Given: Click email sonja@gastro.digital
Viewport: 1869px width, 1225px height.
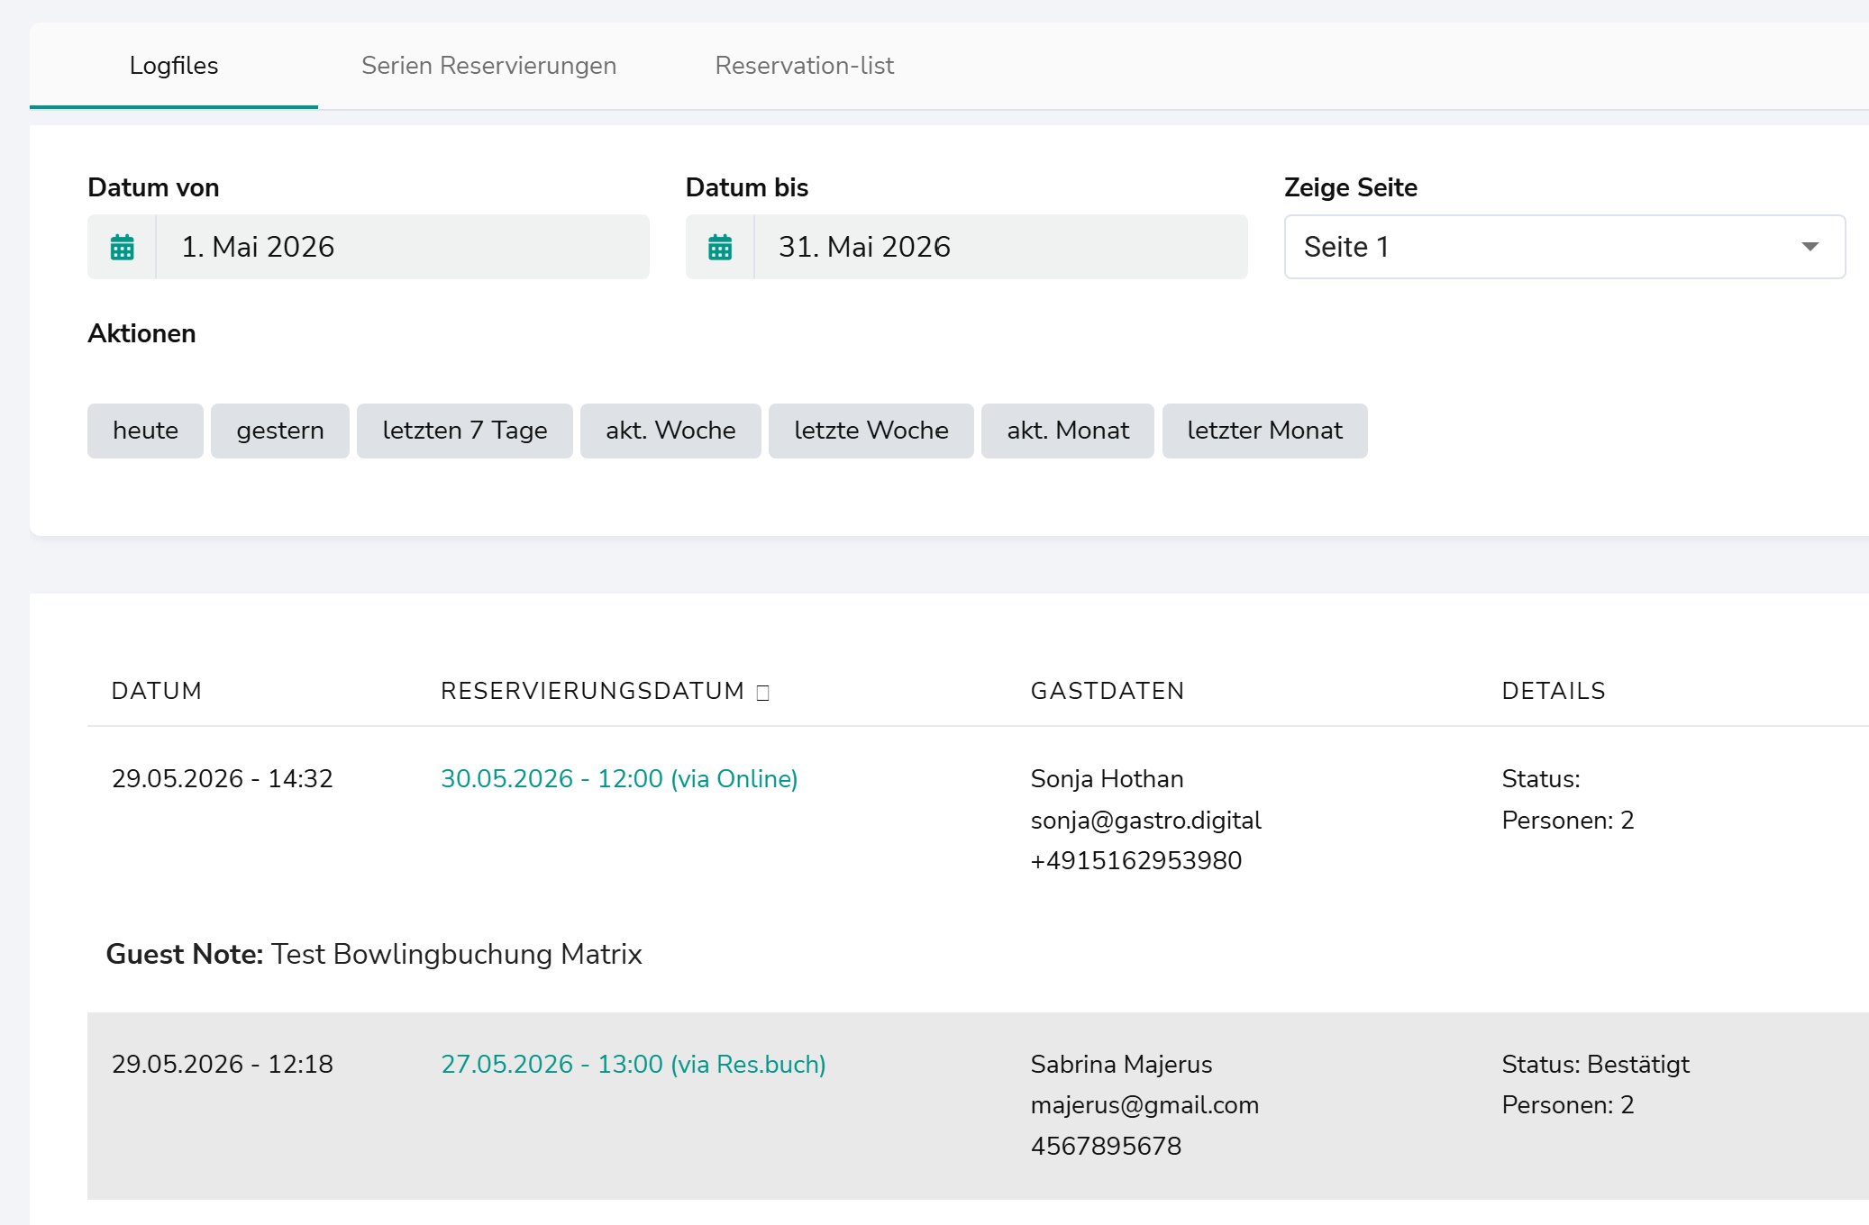Looking at the screenshot, I should point(1146,820).
